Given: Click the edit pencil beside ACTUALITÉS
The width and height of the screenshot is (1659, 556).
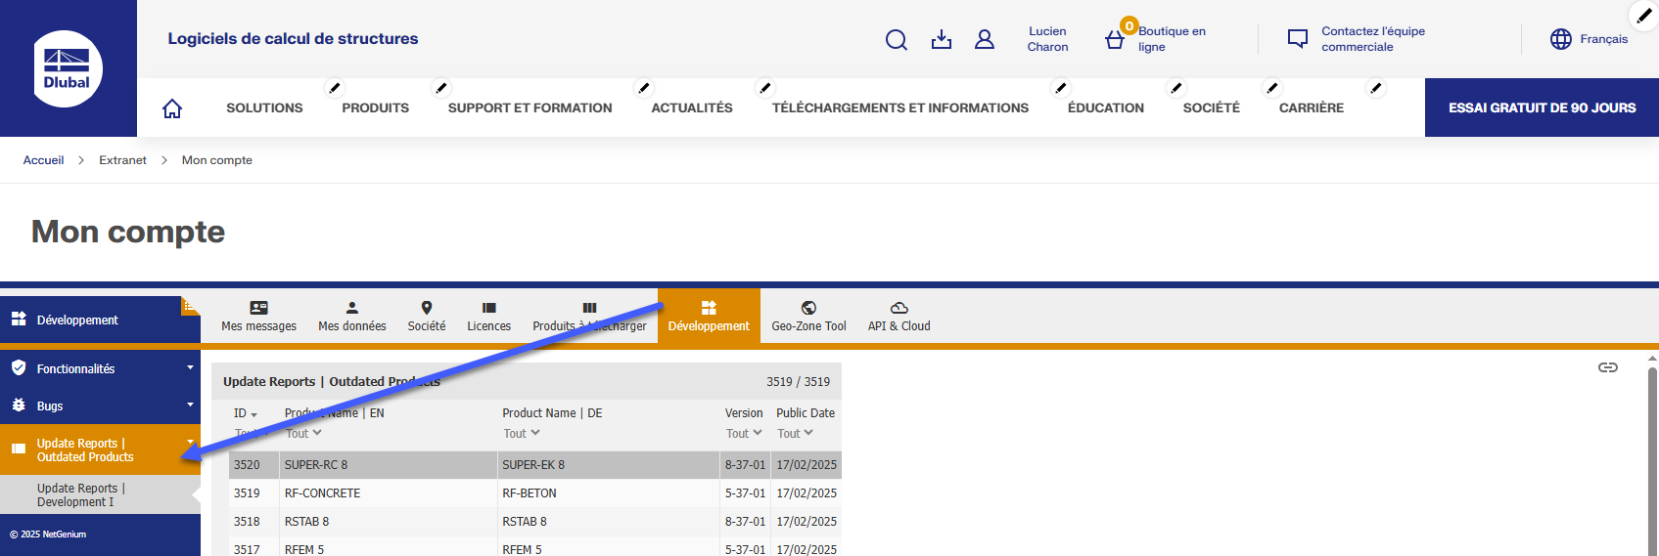Looking at the screenshot, I should coord(764,88).
